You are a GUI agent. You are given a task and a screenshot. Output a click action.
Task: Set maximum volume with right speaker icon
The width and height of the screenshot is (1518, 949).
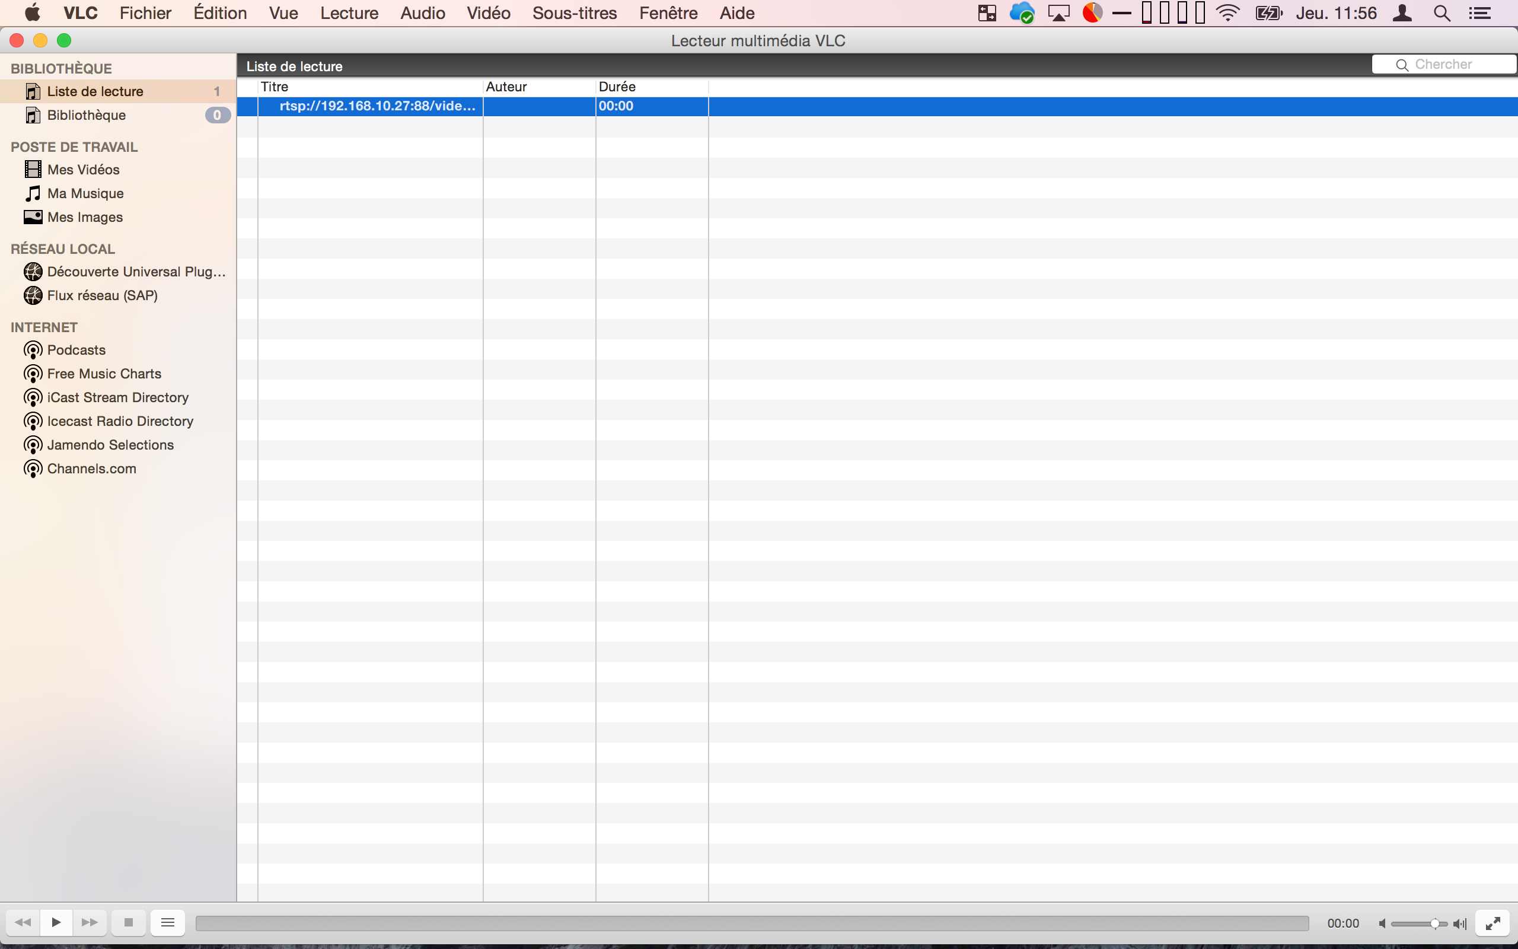coord(1460,923)
